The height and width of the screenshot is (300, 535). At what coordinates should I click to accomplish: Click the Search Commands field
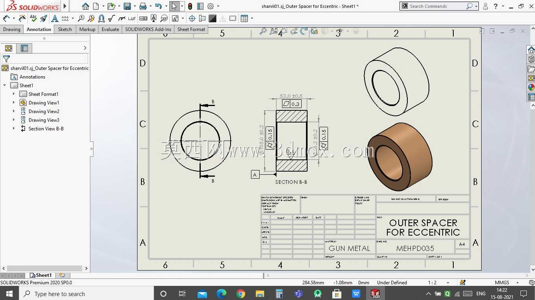[438, 6]
